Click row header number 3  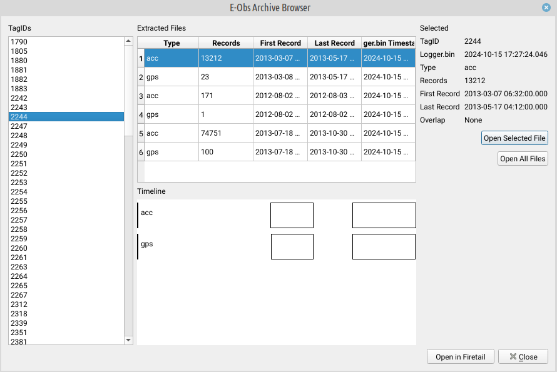coord(141,96)
